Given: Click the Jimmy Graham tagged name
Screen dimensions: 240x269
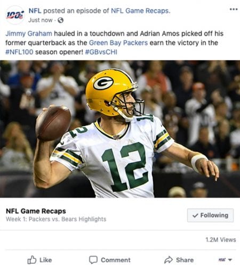Looking at the screenshot, I should (x=29, y=34).
